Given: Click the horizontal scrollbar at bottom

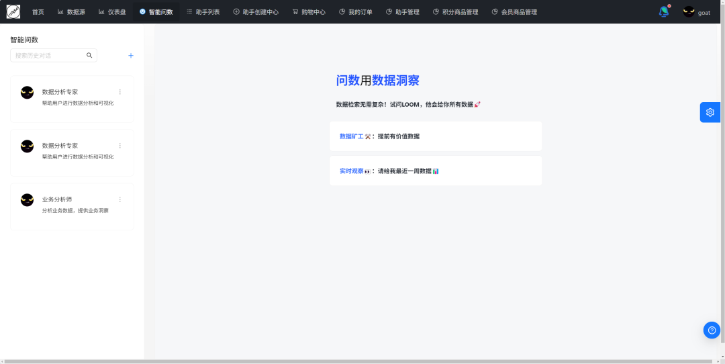Looking at the screenshot, I should pyautogui.click(x=358, y=361).
